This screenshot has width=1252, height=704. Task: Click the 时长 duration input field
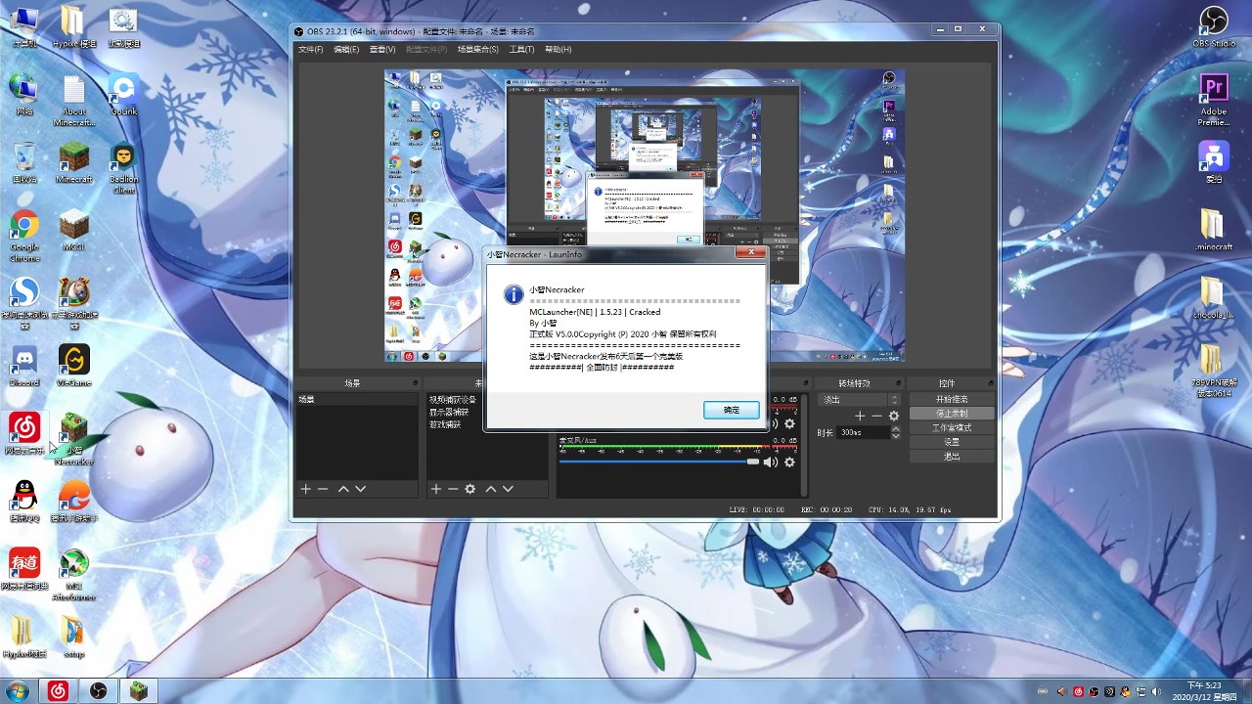click(863, 432)
